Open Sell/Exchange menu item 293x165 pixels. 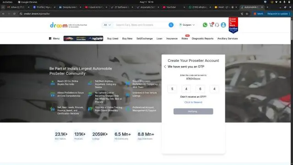pos(145,38)
